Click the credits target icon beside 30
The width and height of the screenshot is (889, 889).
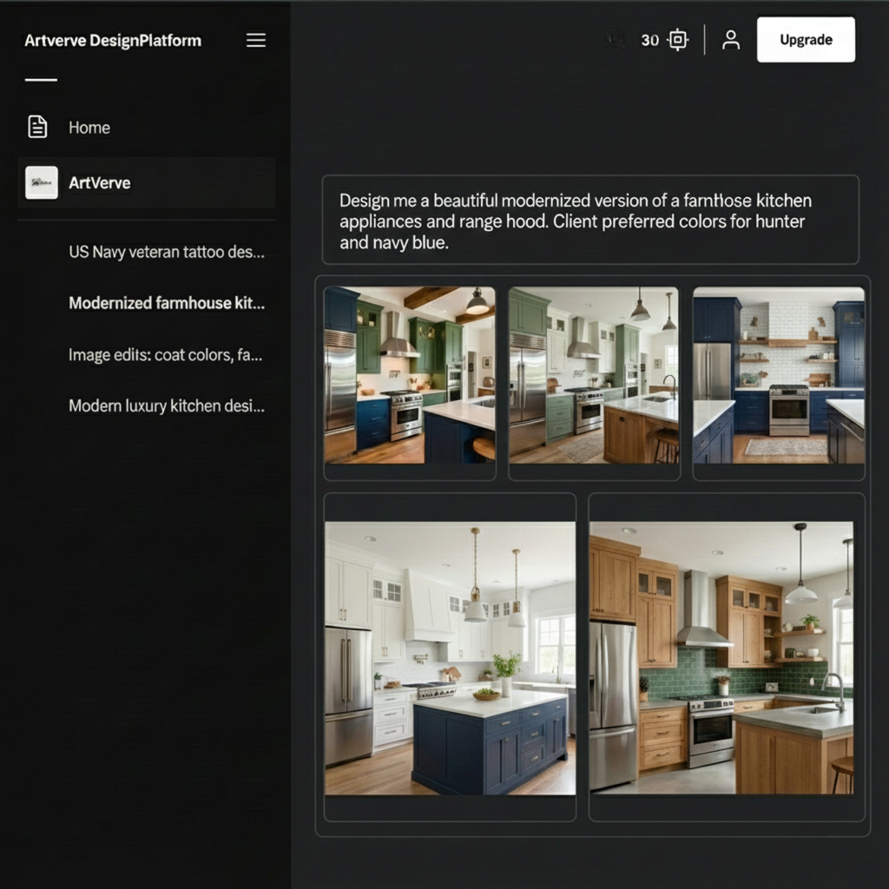tap(678, 40)
